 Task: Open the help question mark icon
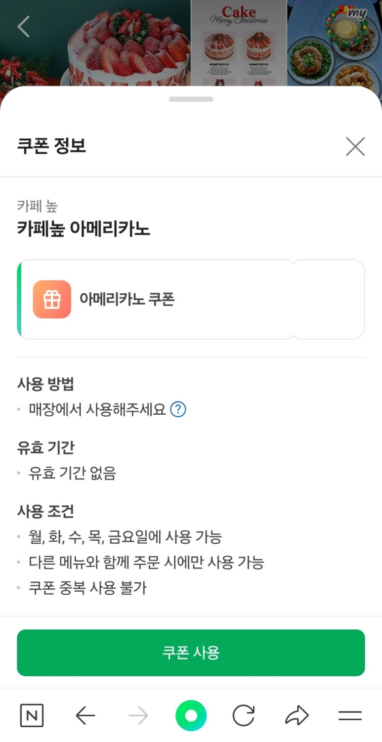178,409
